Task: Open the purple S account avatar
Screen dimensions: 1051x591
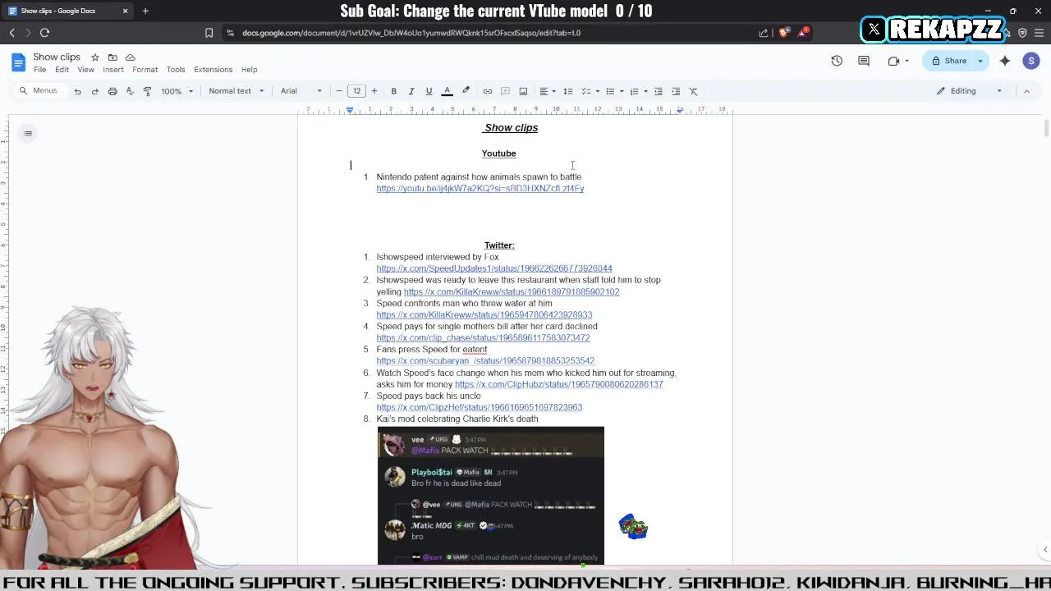Action: [1031, 61]
